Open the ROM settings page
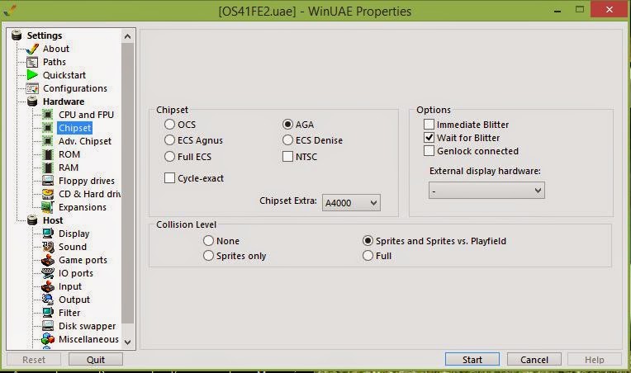 point(69,154)
